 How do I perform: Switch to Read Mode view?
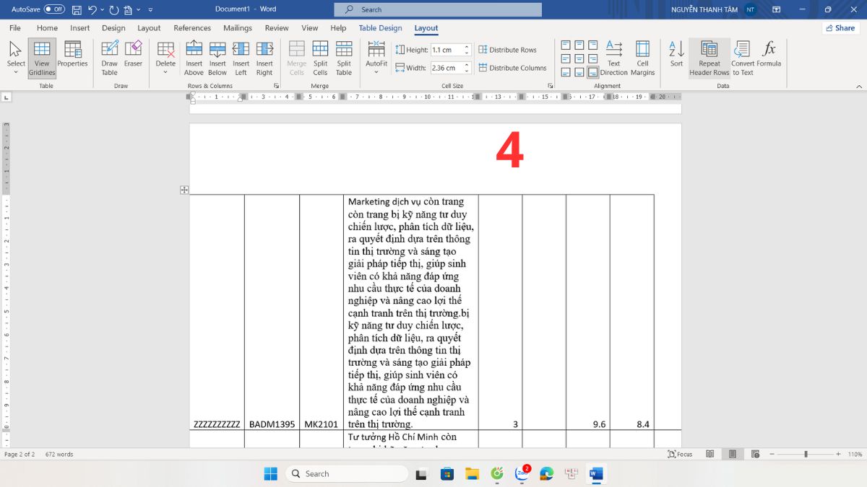click(710, 455)
